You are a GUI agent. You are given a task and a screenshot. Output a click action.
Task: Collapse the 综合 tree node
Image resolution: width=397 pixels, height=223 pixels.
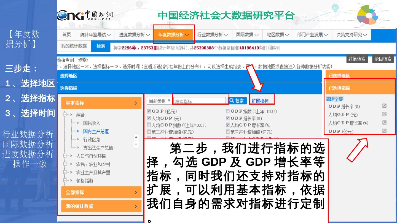[x=65, y=115]
